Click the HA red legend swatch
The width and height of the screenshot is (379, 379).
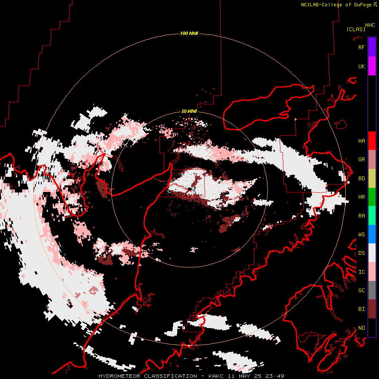[x=372, y=141]
